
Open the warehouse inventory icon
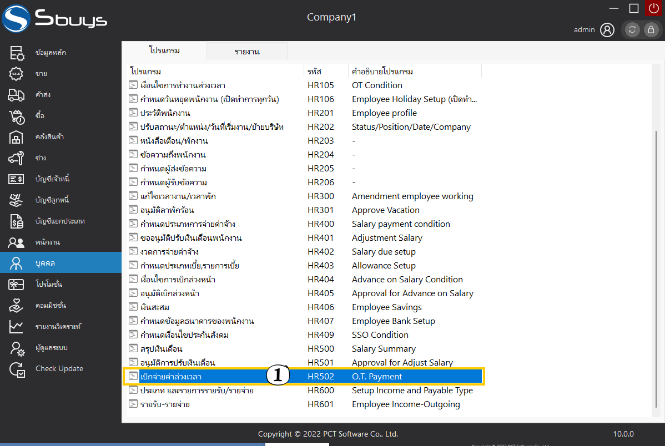pyautogui.click(x=17, y=137)
